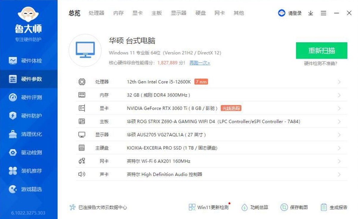Expand the 声卡 row chevron

[339, 174]
